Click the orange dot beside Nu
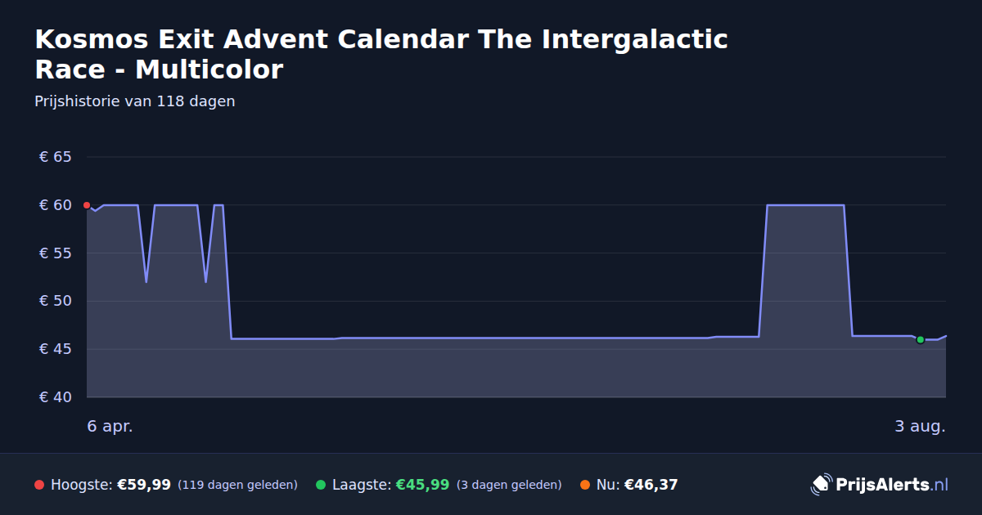The height and width of the screenshot is (515, 982). pyautogui.click(x=585, y=485)
